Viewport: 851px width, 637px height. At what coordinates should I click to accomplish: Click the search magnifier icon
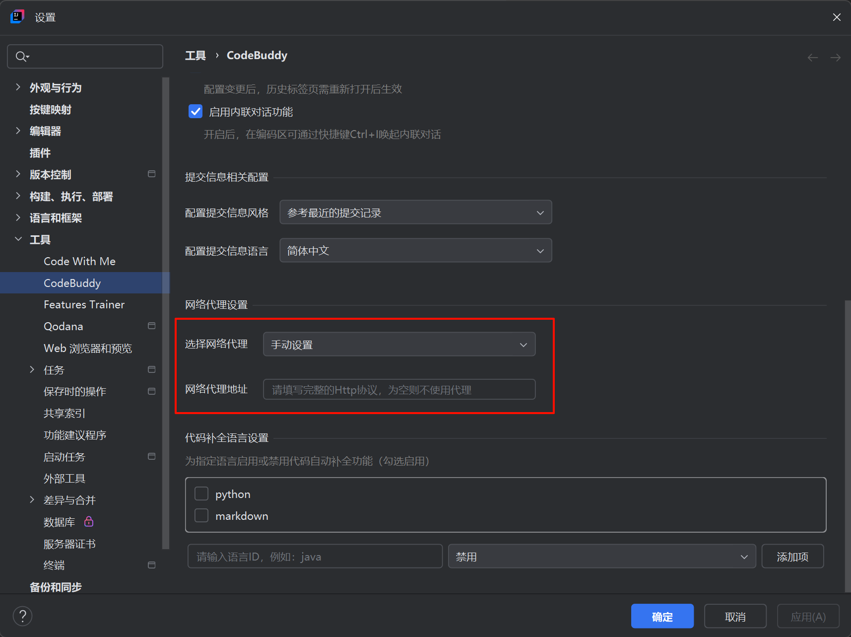click(21, 57)
